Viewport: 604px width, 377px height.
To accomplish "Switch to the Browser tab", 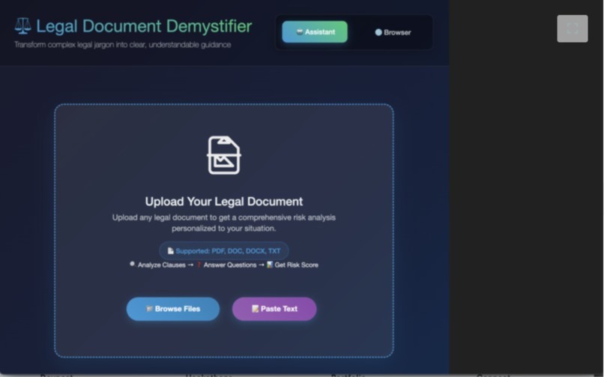I will pyautogui.click(x=393, y=32).
